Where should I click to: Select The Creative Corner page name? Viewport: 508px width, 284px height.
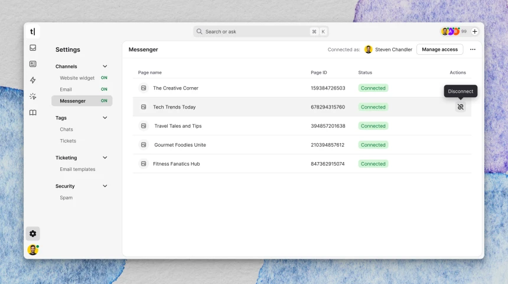coord(175,88)
